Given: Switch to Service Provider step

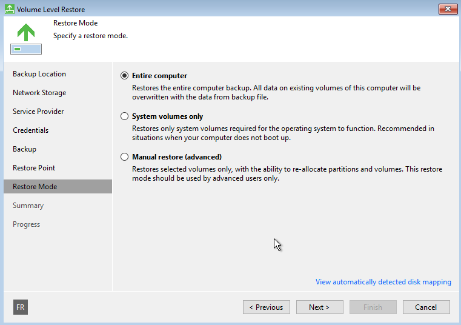Looking at the screenshot, I should tap(38, 112).
